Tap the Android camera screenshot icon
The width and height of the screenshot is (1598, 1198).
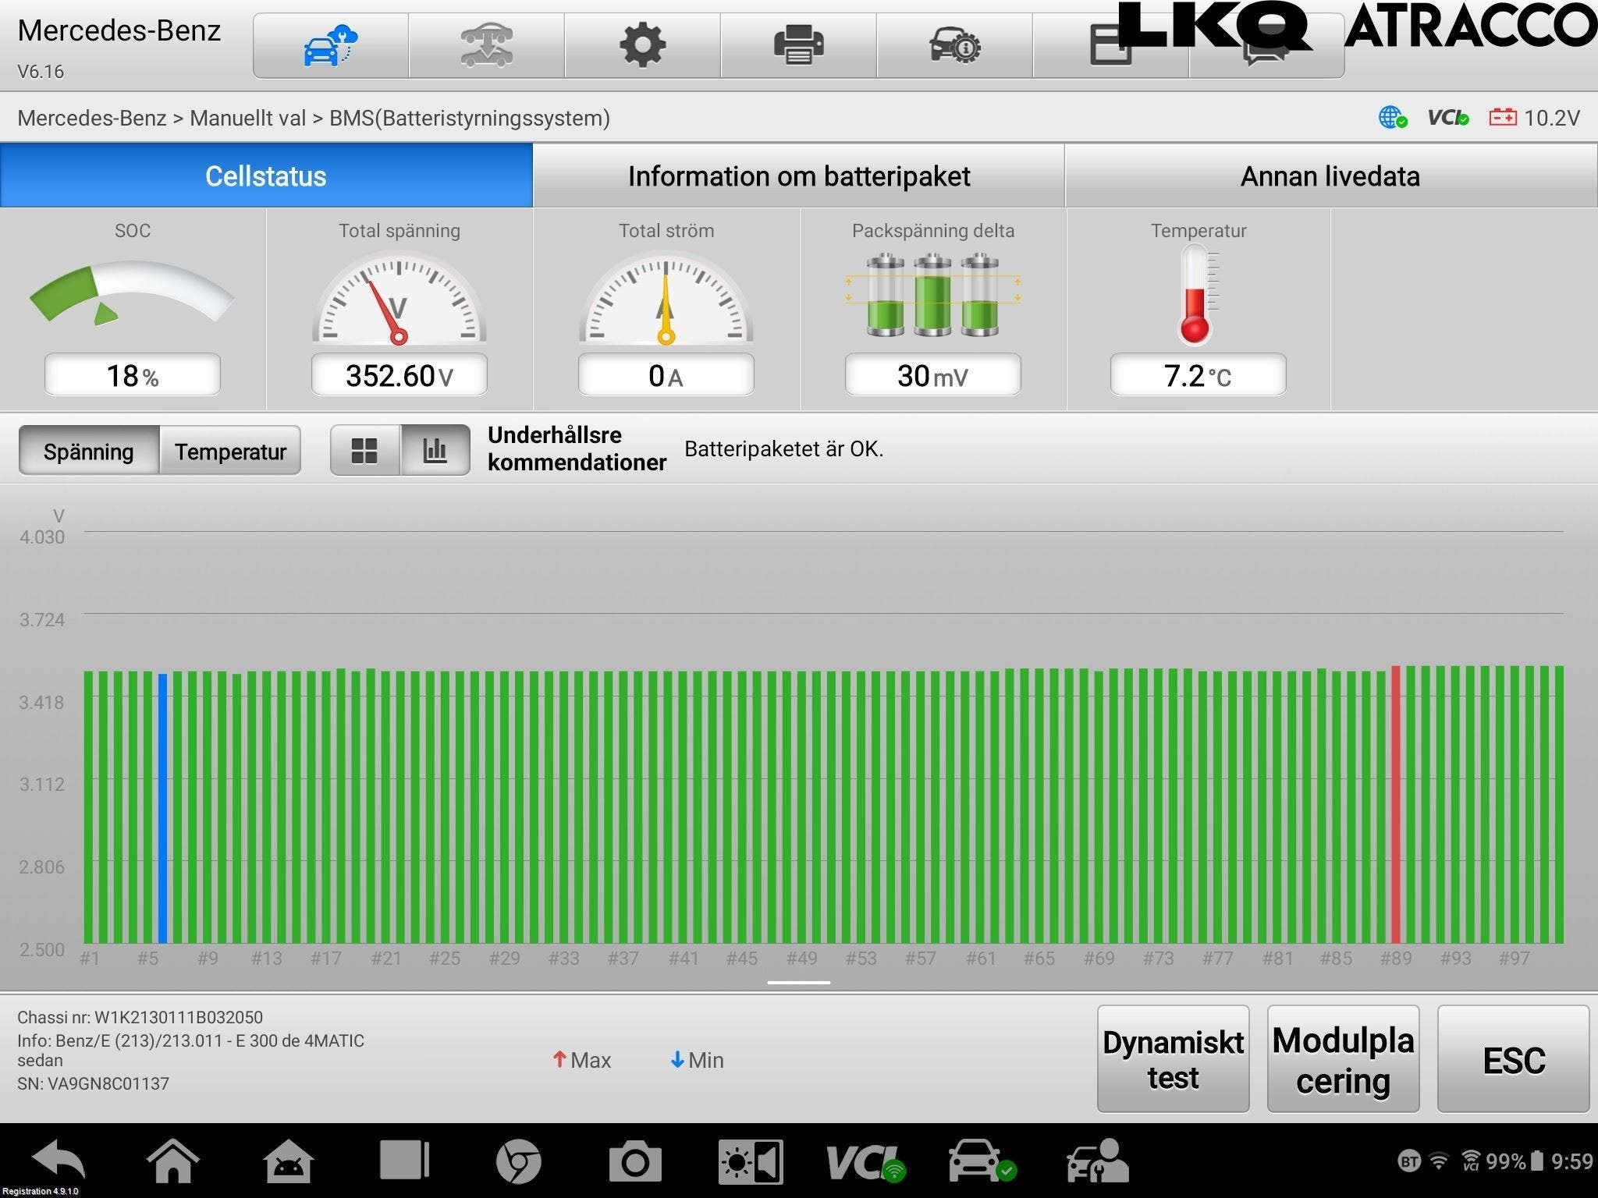coord(635,1162)
